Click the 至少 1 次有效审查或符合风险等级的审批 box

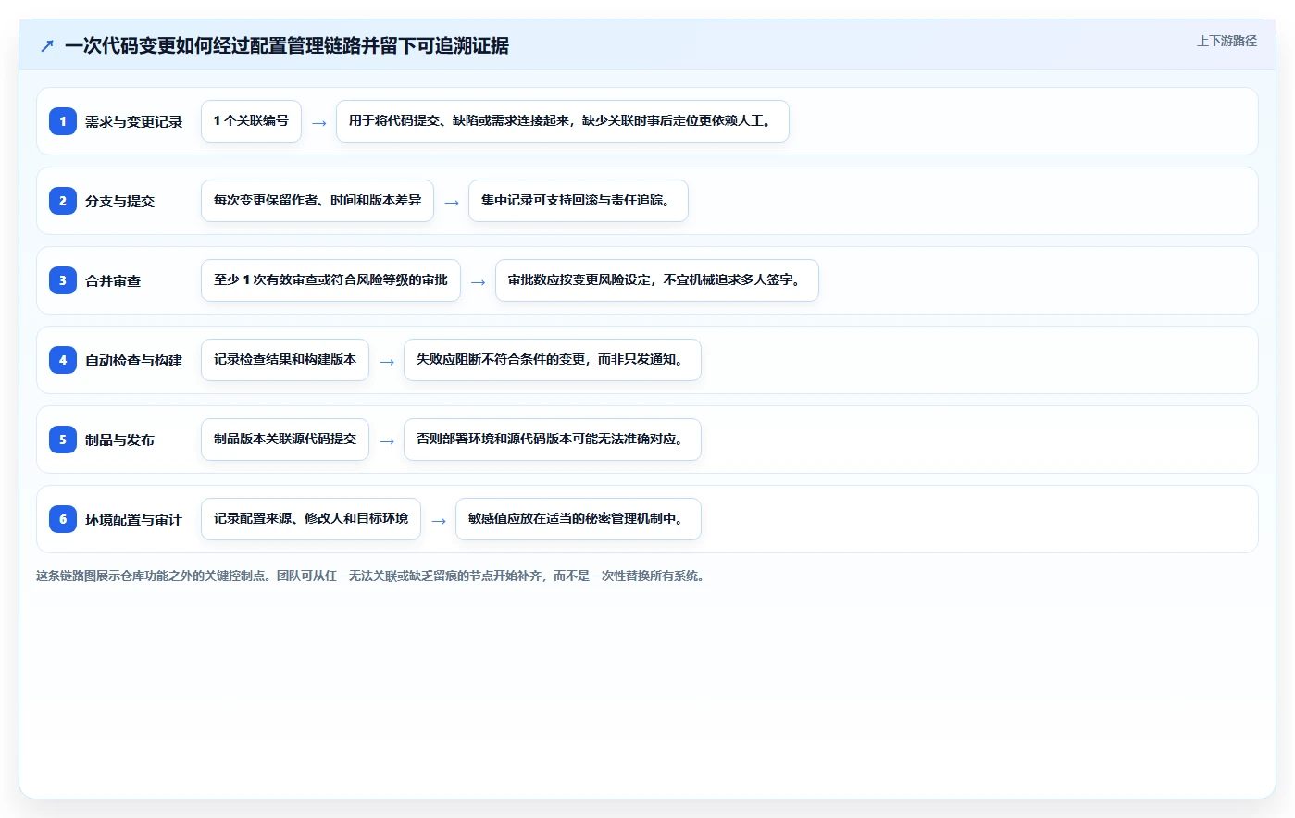330,280
